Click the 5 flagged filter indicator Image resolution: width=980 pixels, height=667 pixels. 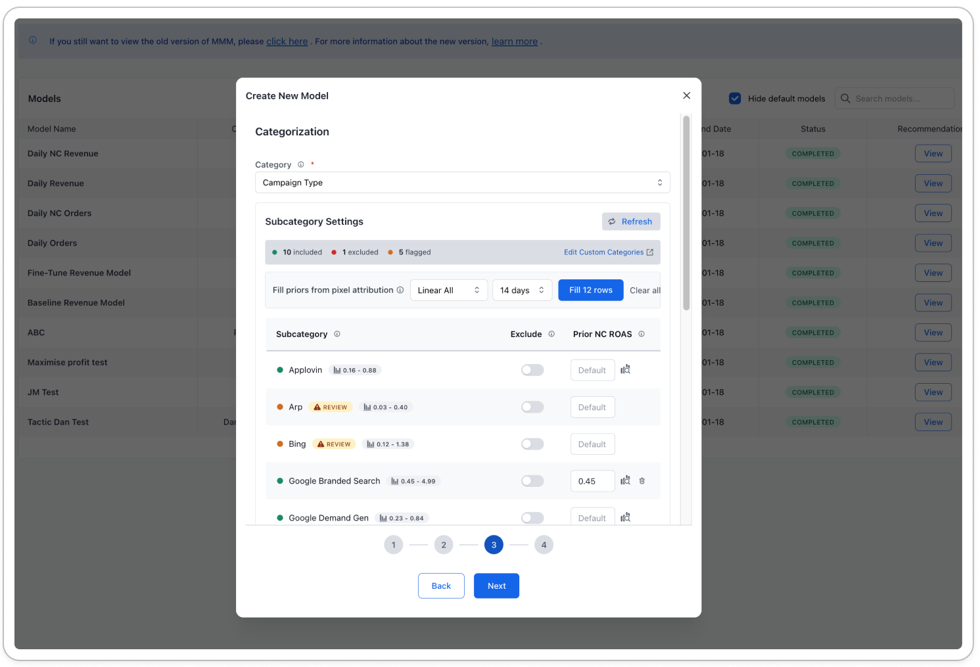(409, 252)
